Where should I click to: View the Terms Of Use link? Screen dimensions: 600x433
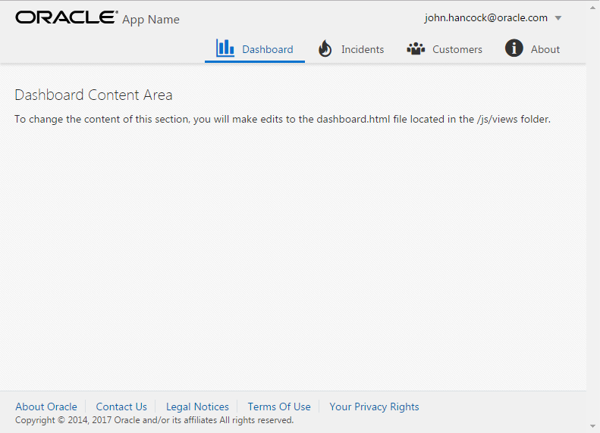279,407
